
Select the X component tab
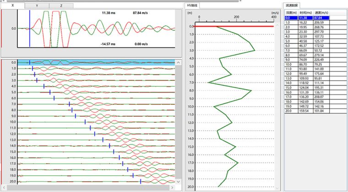coord(12,5)
